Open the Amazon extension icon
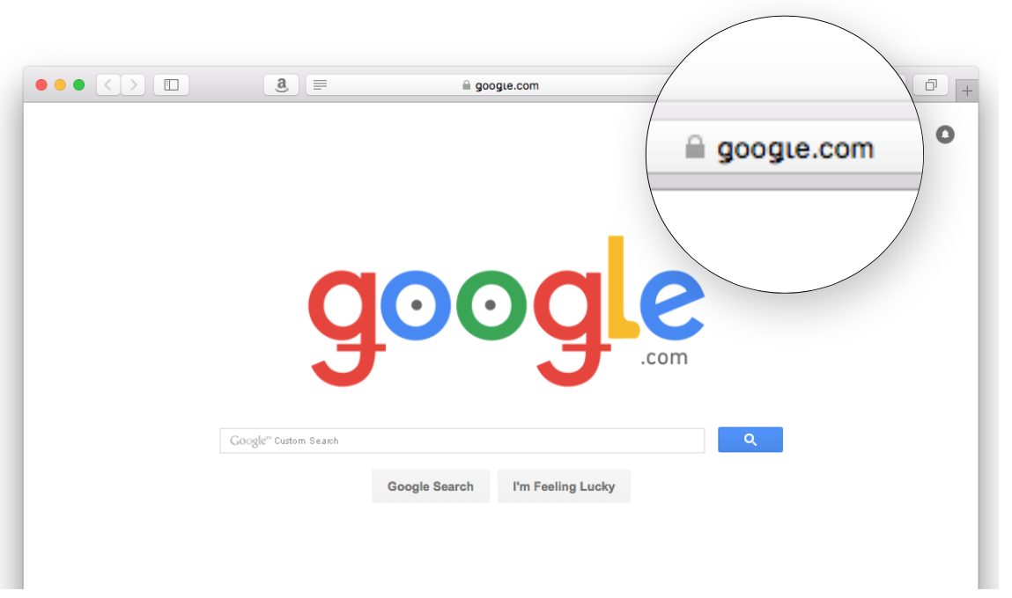1012x598 pixels. coord(281,85)
